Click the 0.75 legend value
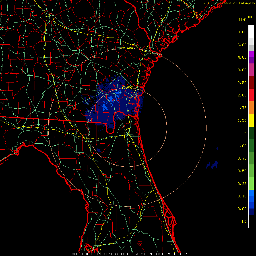This screenshot has height=256, width=256. [242, 158]
